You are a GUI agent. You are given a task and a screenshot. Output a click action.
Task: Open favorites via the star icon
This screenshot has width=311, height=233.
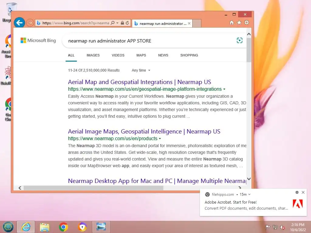(239, 22)
